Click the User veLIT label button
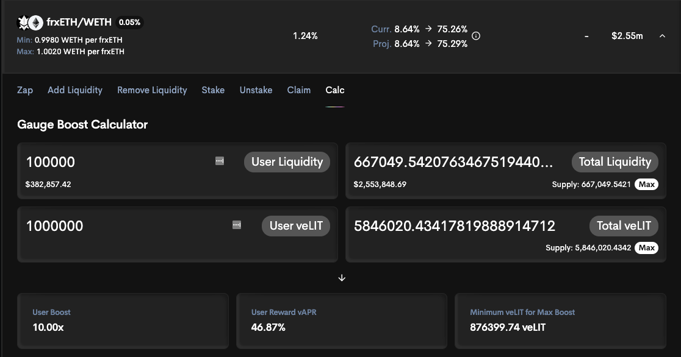This screenshot has height=357, width=681. [x=296, y=225]
